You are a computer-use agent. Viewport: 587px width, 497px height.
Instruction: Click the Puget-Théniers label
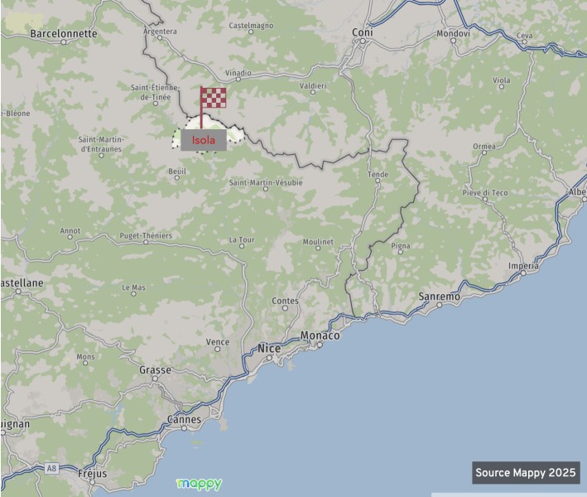pos(146,235)
